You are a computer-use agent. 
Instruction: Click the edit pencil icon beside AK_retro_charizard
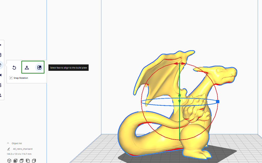click(x=8, y=149)
